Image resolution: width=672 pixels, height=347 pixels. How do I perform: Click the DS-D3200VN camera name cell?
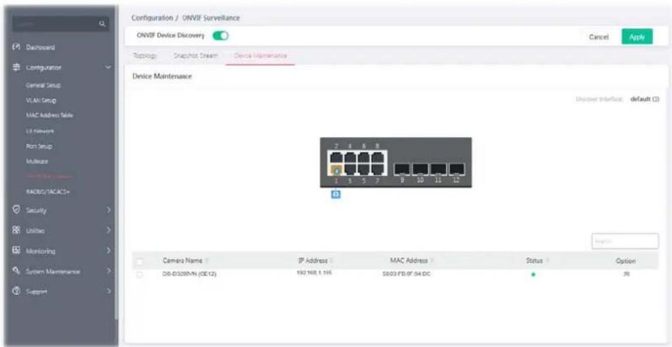point(189,274)
